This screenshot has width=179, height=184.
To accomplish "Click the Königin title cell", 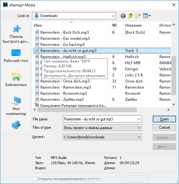I will click(x=132, y=69).
